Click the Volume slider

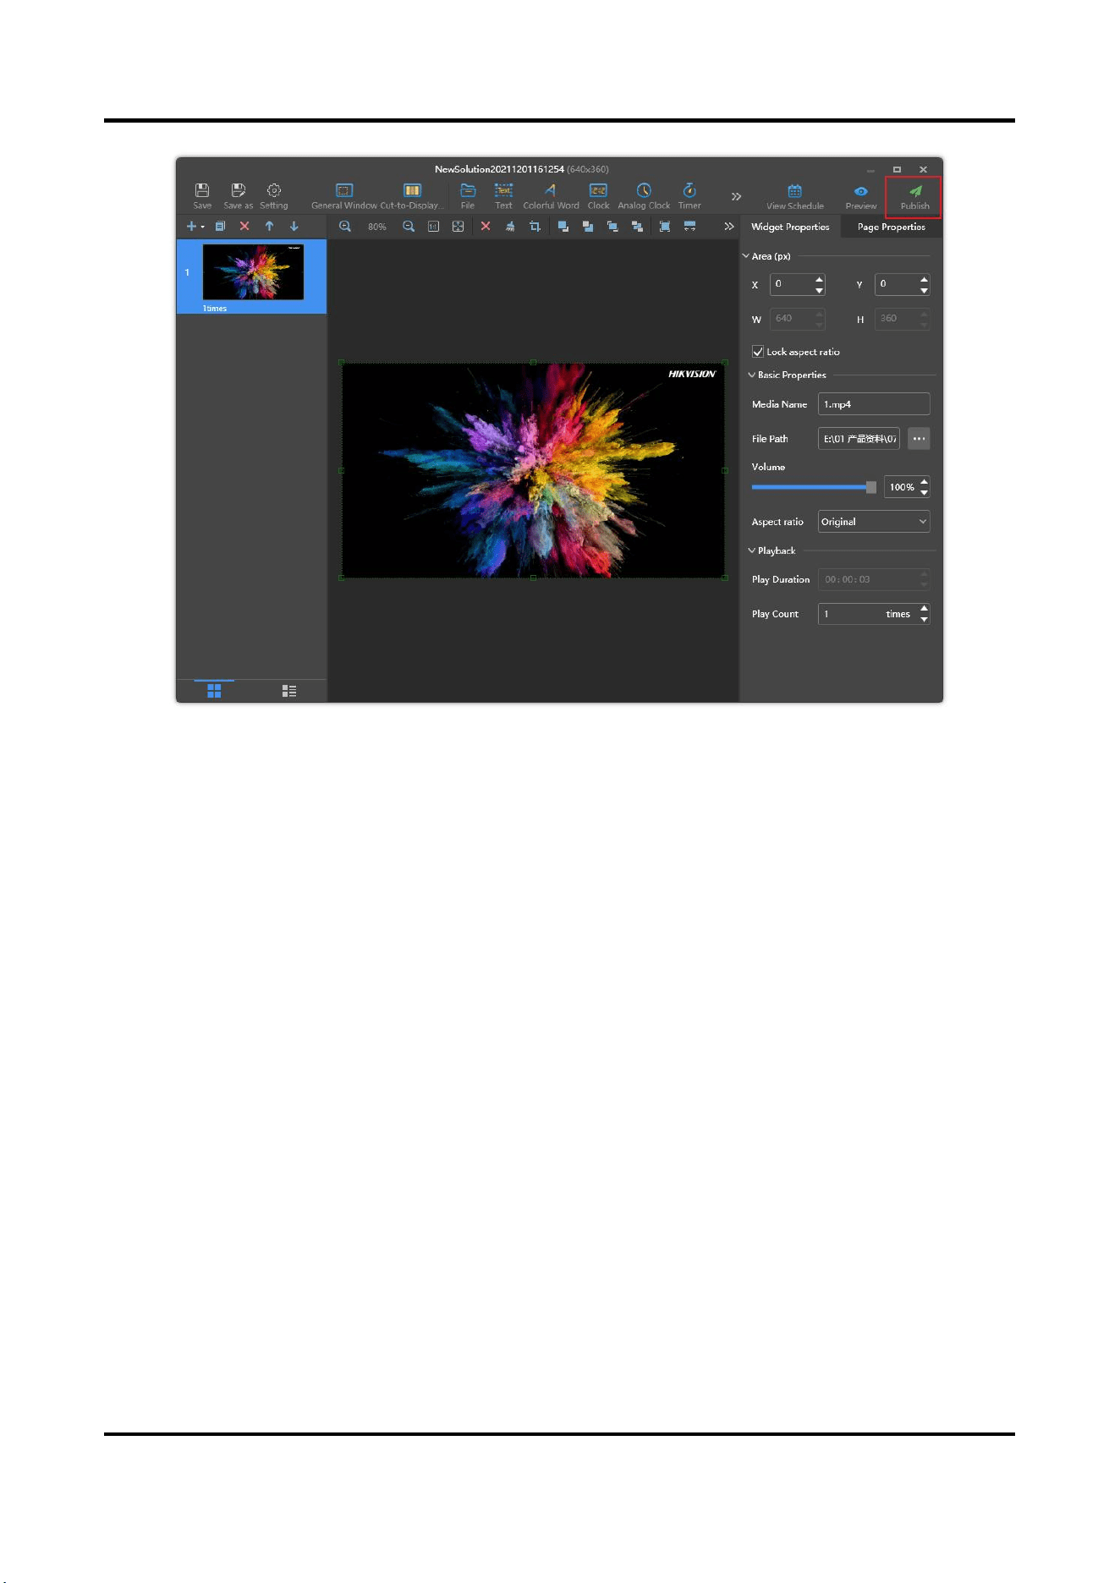pyautogui.click(x=814, y=487)
